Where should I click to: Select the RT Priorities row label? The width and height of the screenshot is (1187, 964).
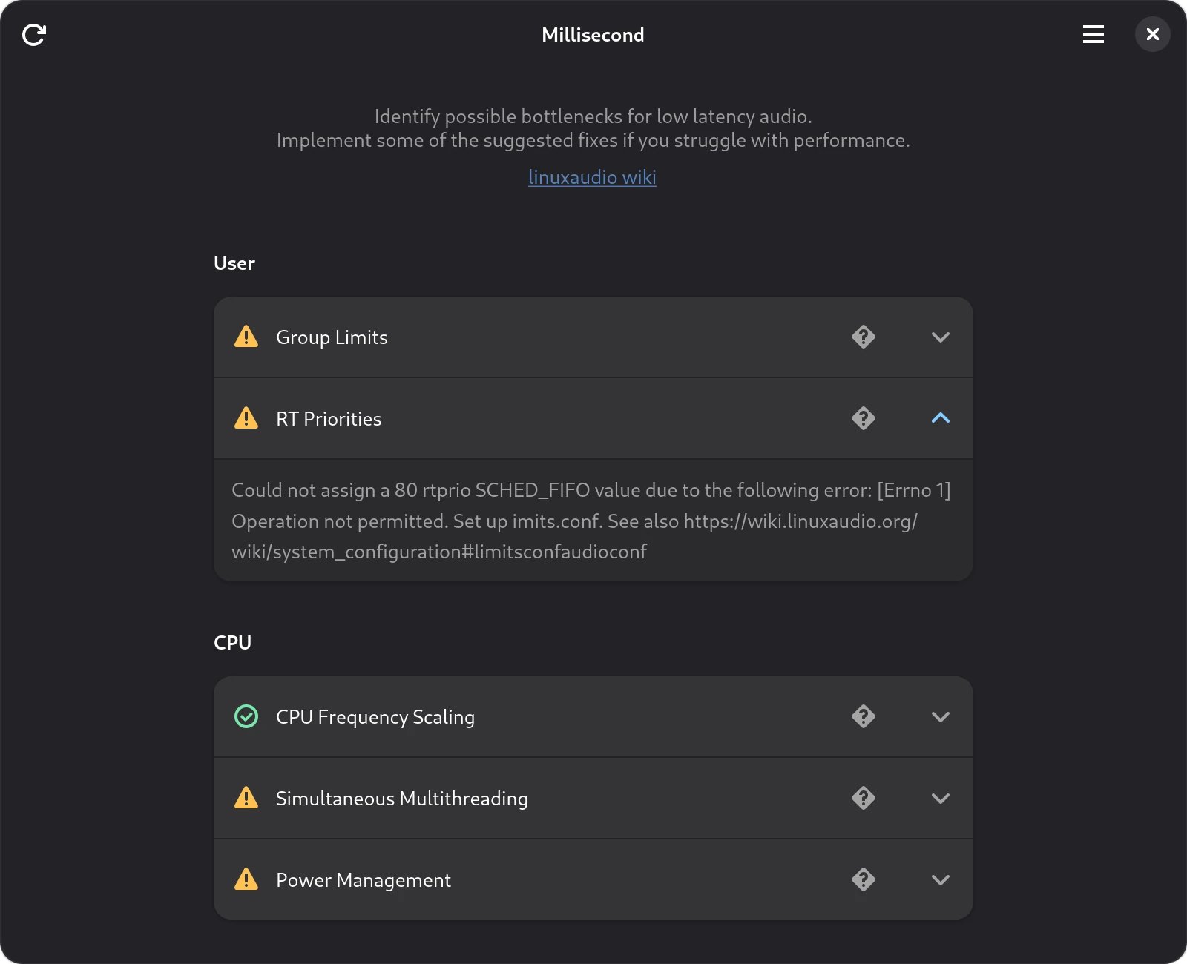click(329, 419)
